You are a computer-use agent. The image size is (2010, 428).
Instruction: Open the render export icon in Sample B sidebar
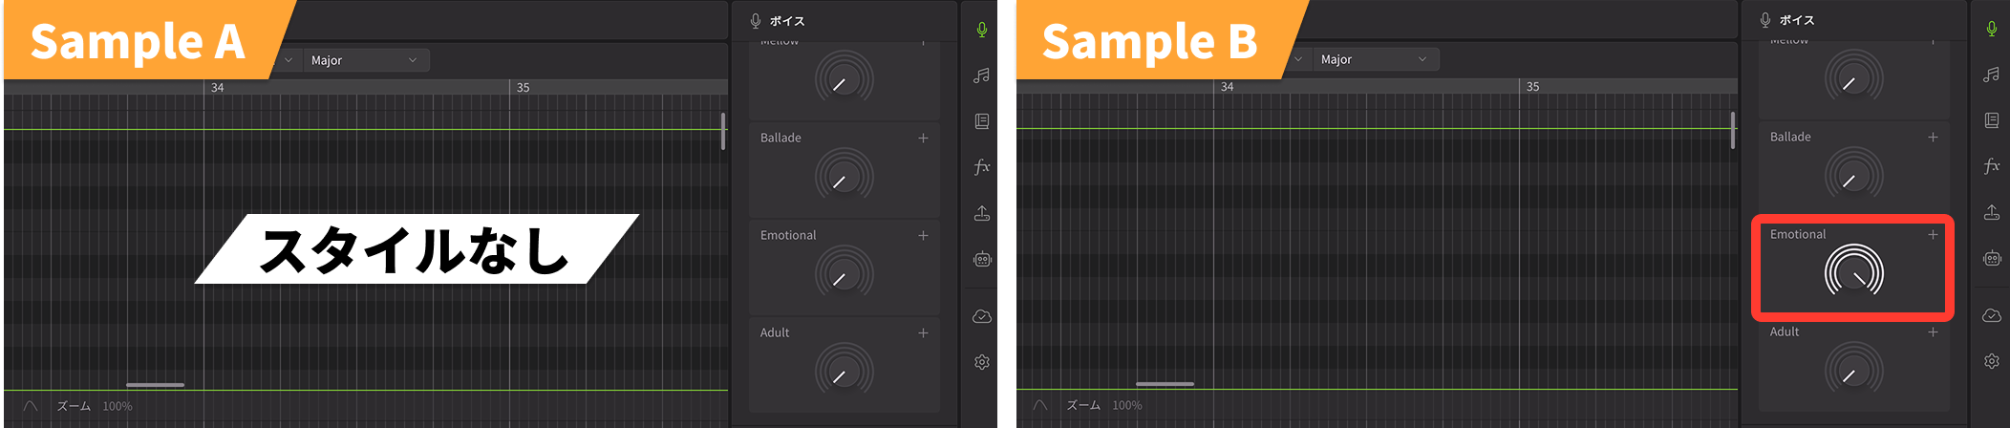click(1991, 212)
